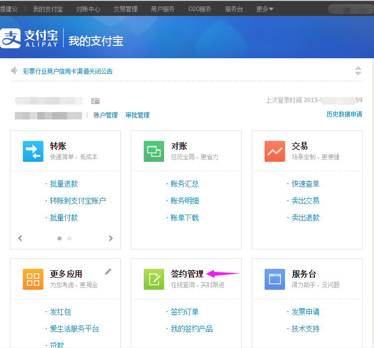Click the announcement up arrow
Viewport: 374px width, 348px height.
[358, 68]
